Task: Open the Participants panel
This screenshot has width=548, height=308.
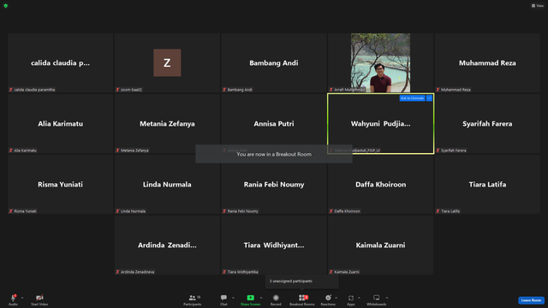Action: point(193,299)
